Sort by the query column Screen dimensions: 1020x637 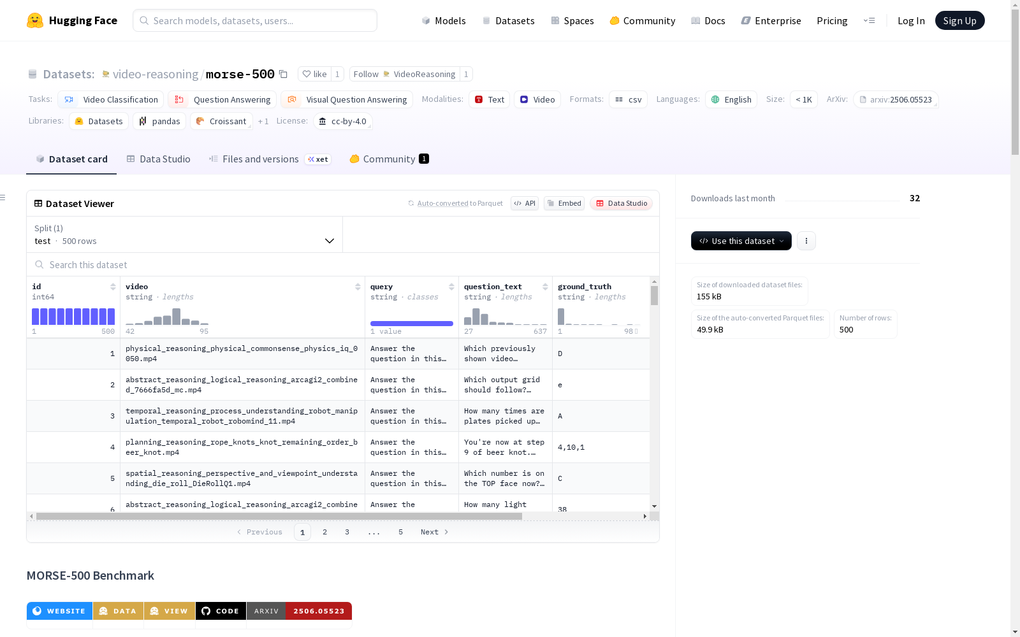(x=451, y=287)
